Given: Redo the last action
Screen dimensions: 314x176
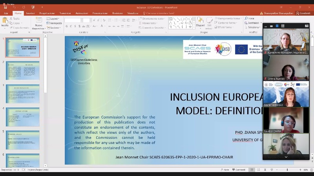Looking at the screenshot, I should click(x=24, y=7).
